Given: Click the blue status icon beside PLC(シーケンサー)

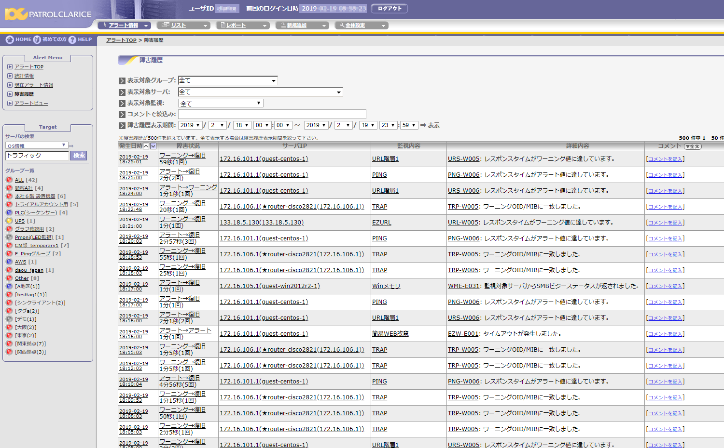Looking at the screenshot, I should click(9, 212).
